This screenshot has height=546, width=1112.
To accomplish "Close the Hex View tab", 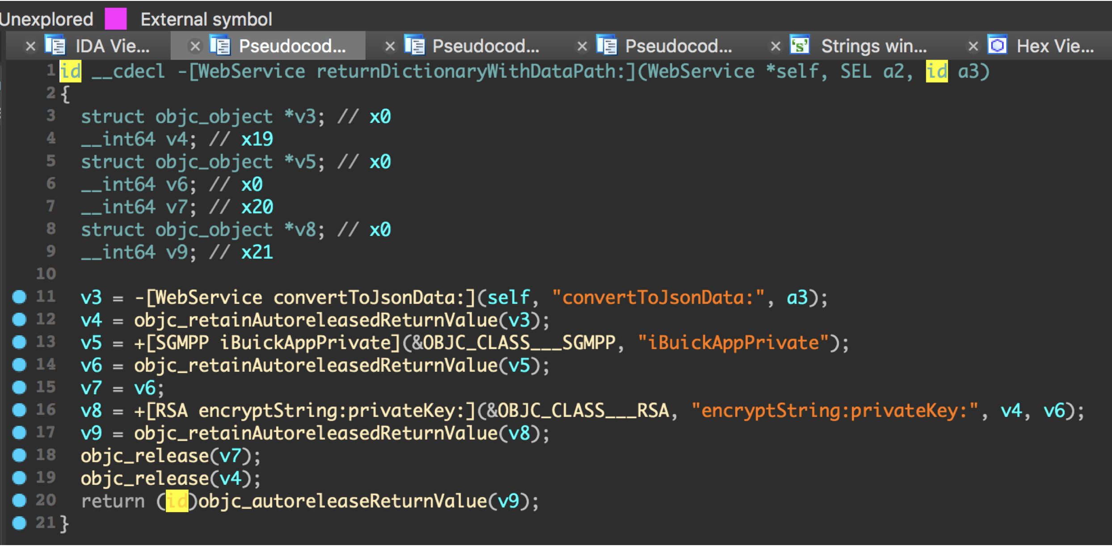I will pyautogui.click(x=973, y=46).
